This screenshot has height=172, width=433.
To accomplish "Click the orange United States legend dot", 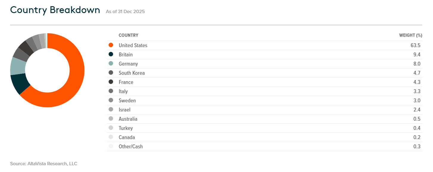I will coord(111,45).
